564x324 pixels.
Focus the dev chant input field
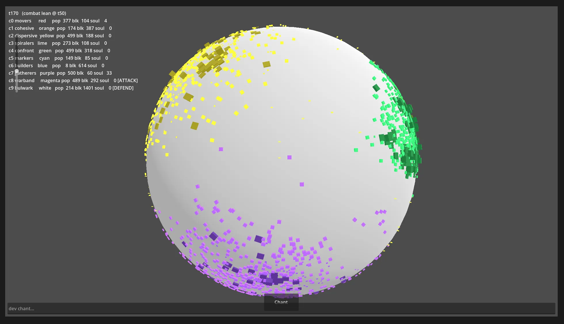coord(281,308)
